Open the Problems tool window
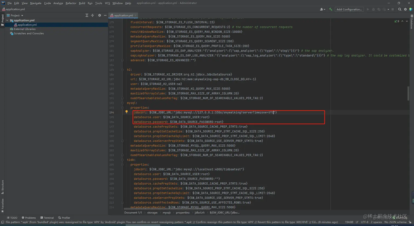The image size is (414, 226). click(x=29, y=218)
